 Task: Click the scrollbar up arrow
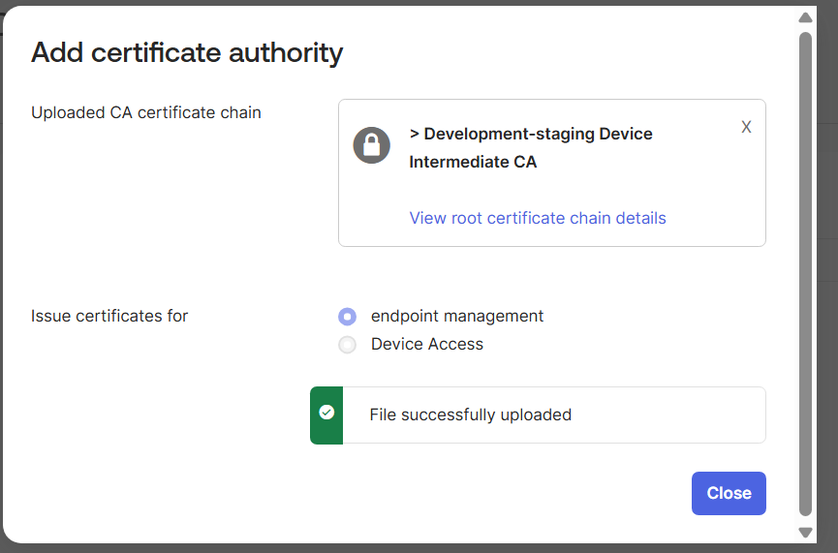[805, 17]
